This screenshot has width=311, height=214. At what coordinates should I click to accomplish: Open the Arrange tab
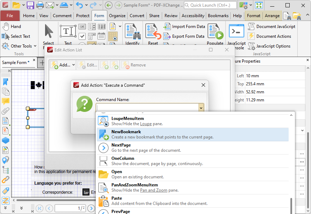(272, 16)
